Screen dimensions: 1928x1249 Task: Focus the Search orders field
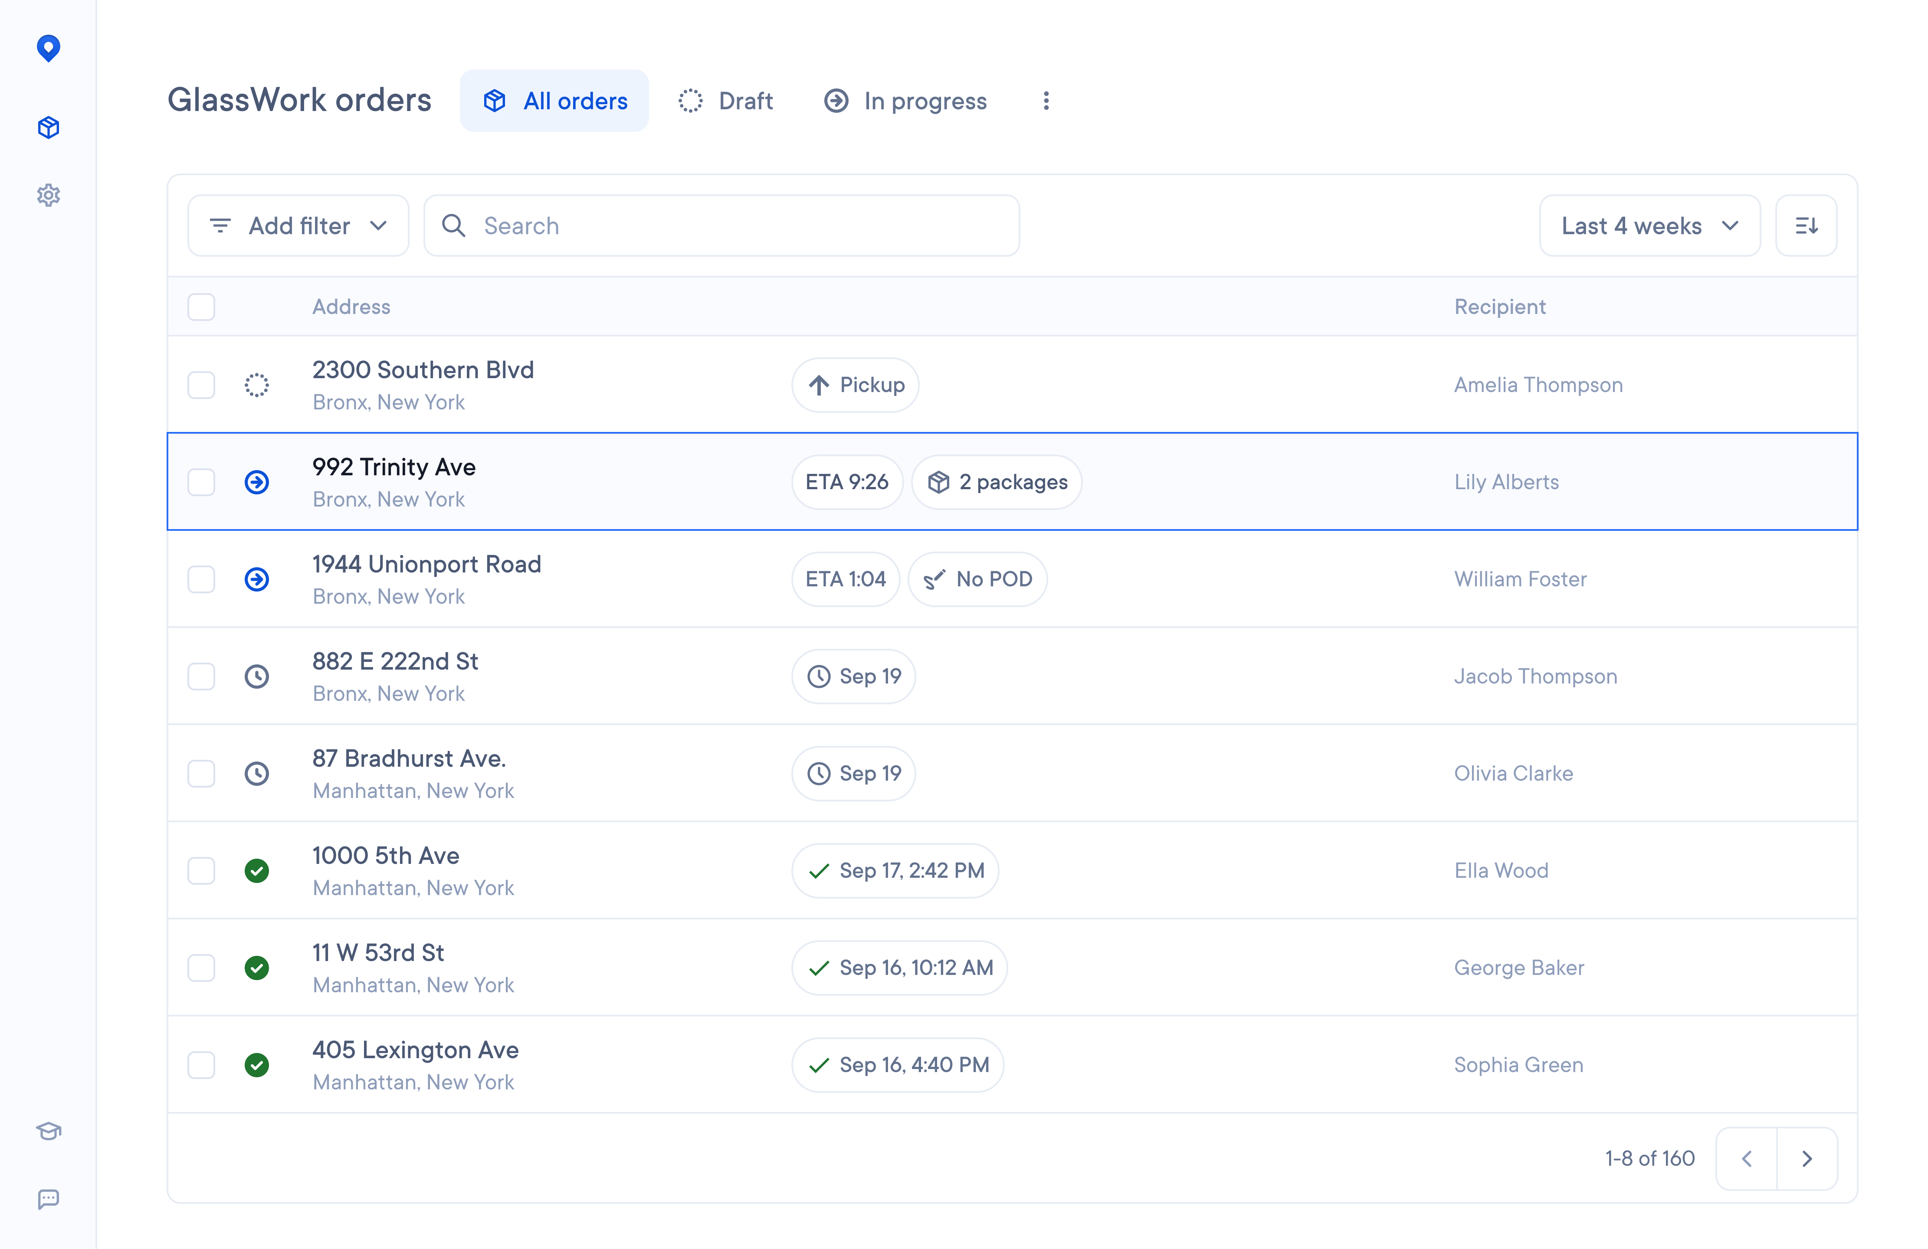(721, 226)
